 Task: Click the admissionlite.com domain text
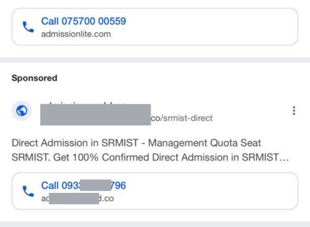tap(76, 34)
